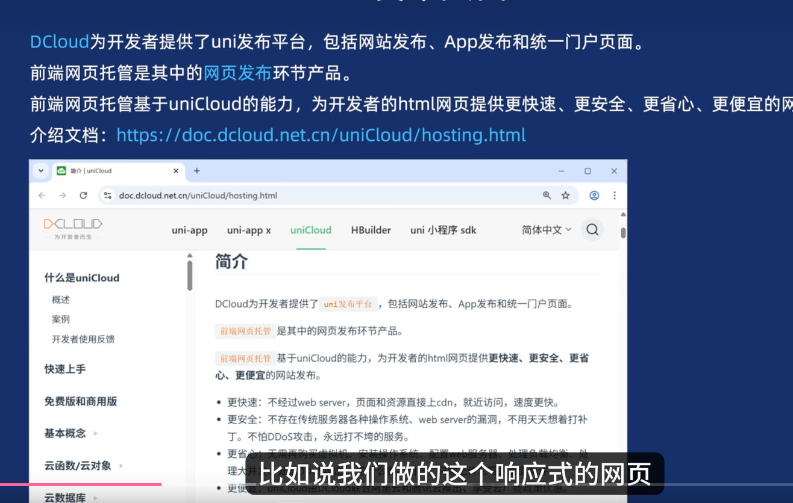Open 开发者使用反馈 in sidebar
Viewport: 793px width, 503px height.
(83, 339)
